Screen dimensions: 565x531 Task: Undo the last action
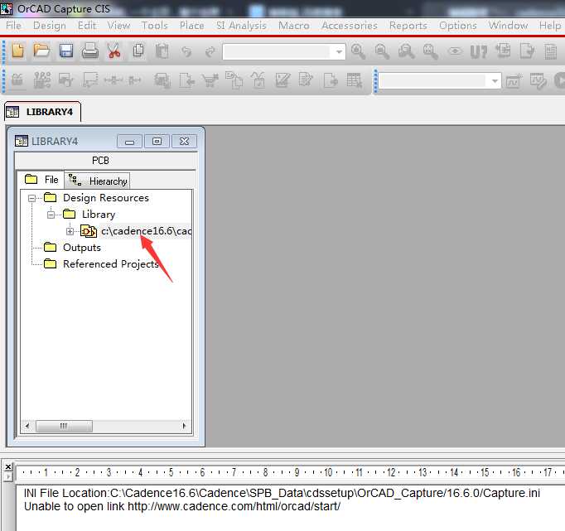[x=186, y=51]
